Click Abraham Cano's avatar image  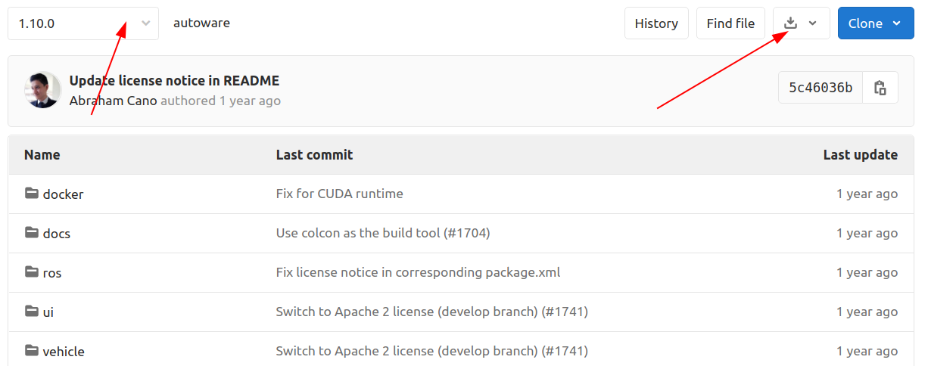click(x=42, y=90)
